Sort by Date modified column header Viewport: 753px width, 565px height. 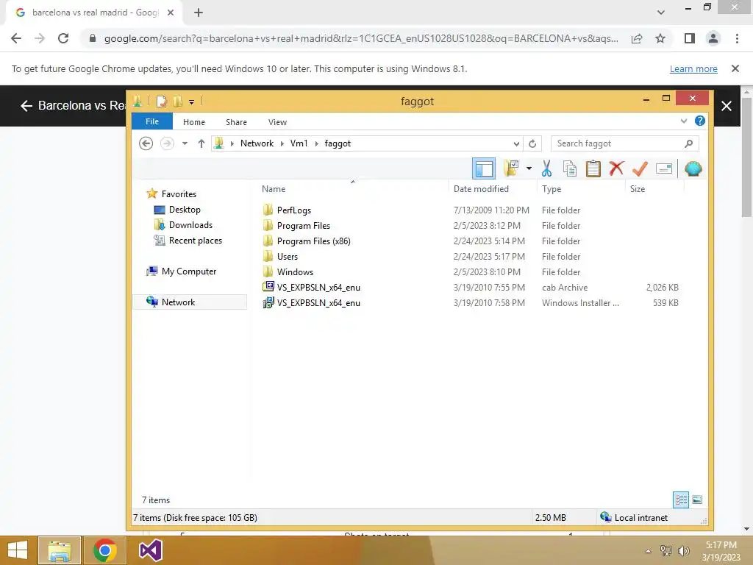(481, 189)
